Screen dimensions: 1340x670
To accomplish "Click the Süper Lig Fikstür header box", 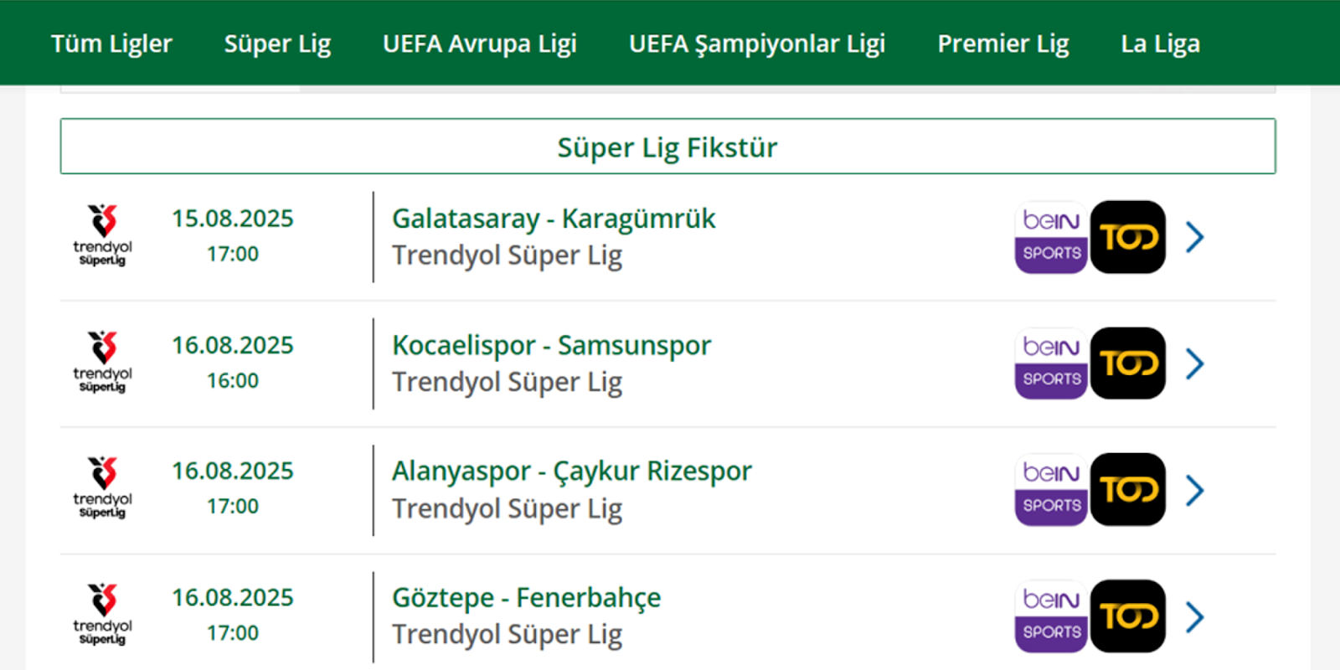I will pos(667,147).
